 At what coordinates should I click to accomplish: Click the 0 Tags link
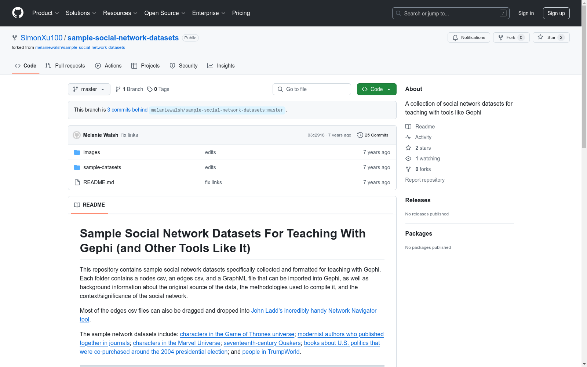[x=158, y=89]
